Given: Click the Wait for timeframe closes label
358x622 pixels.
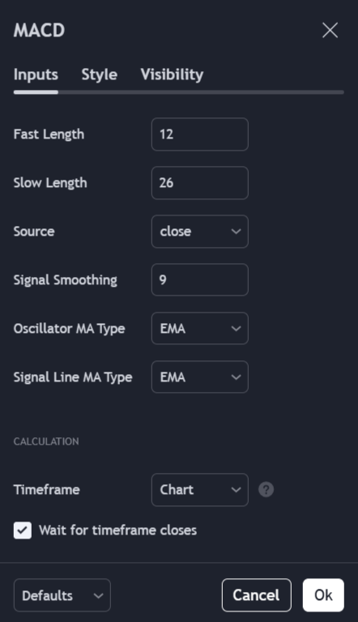Looking at the screenshot, I should [x=118, y=530].
